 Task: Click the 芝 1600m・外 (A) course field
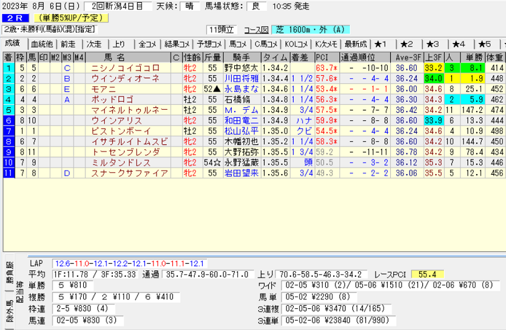311,29
